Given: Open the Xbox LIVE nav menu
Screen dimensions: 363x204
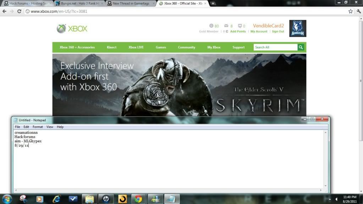Looking at the screenshot, I should pos(136,47).
